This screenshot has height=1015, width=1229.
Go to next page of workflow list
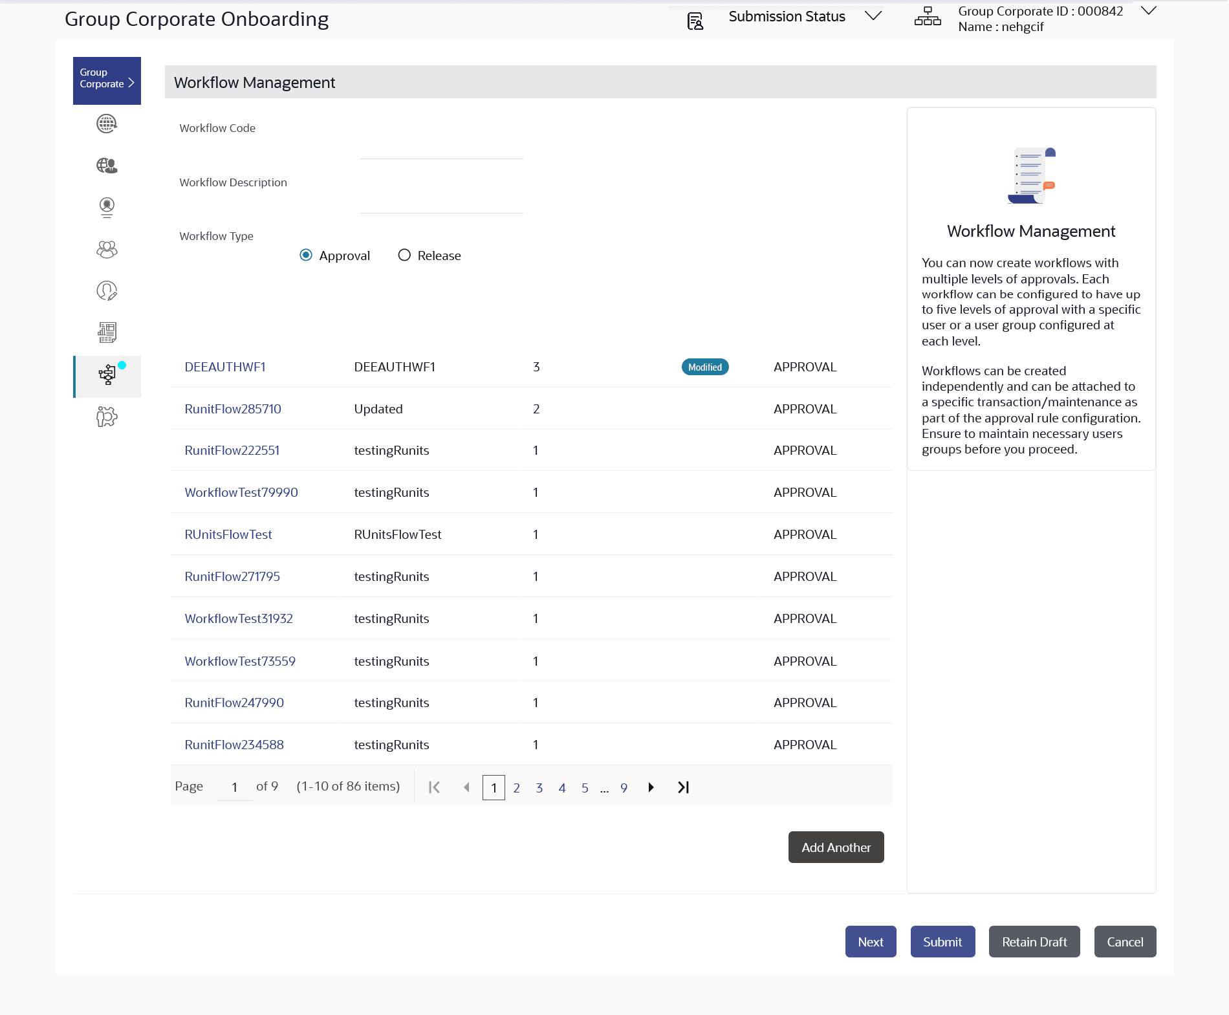coord(651,787)
